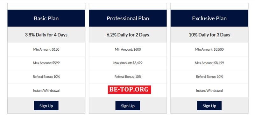
Task: Click 'Max Amount: $599' row
Action: [x=46, y=63]
